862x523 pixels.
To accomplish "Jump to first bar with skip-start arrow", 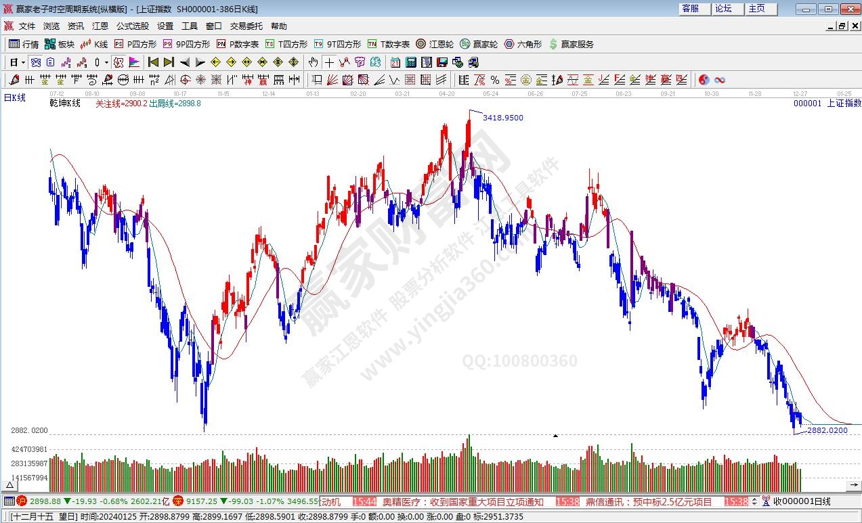I will pos(154,62).
